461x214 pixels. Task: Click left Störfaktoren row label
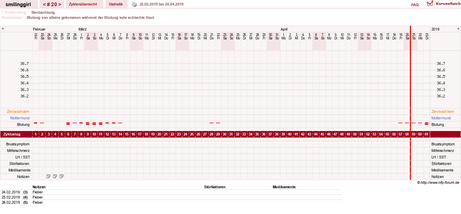click(x=20, y=164)
